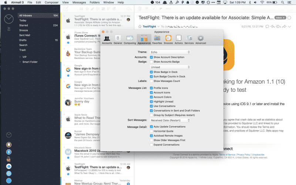Open the Advanced preferences pane
Screen dimensions: 296x185
[x=201, y=40]
